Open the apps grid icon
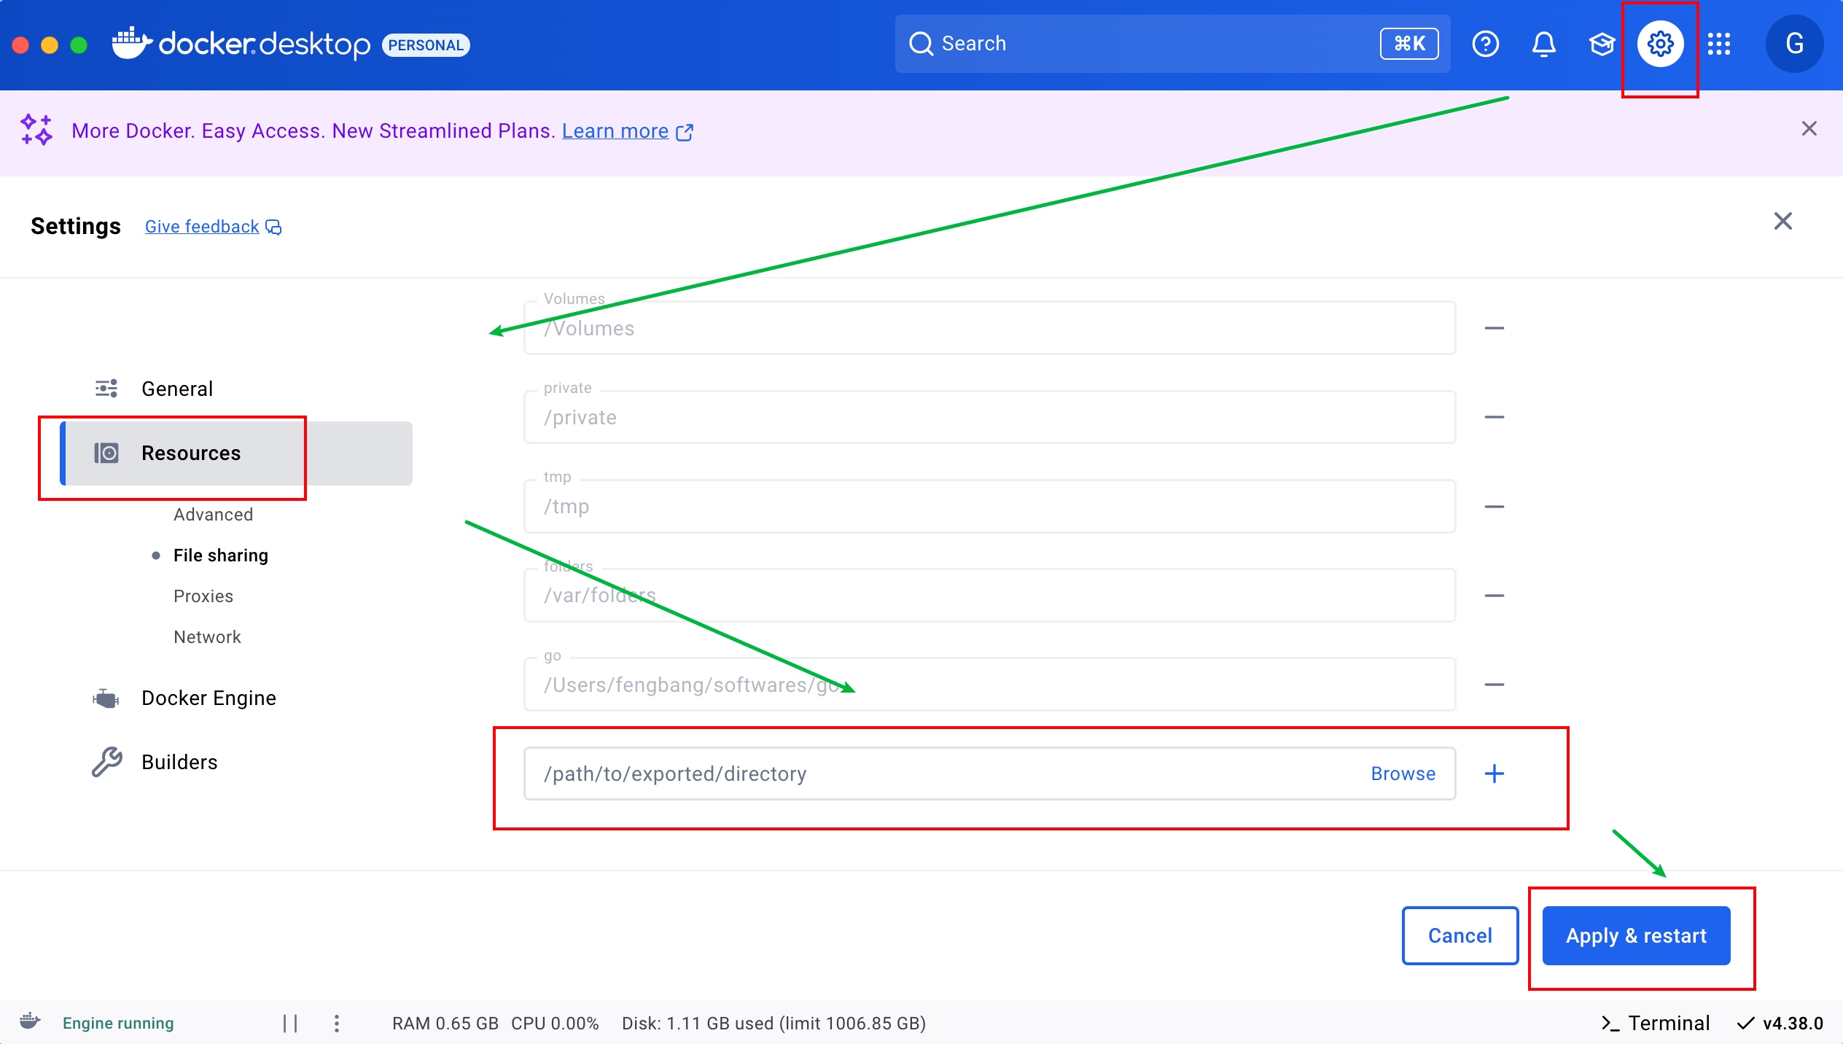Image resolution: width=1843 pixels, height=1044 pixels. pos(1718,44)
